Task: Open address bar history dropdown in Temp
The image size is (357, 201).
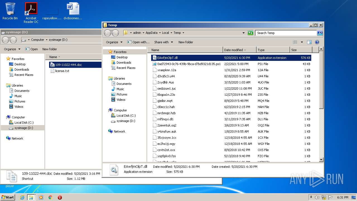Action: tap(243, 33)
